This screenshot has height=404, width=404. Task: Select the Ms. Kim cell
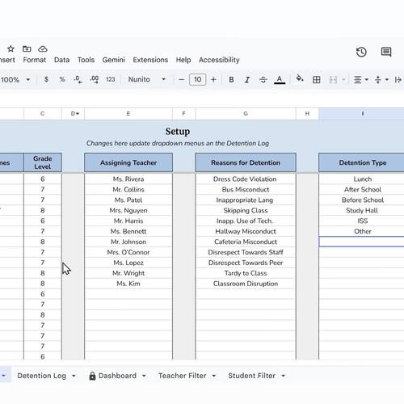click(x=128, y=284)
